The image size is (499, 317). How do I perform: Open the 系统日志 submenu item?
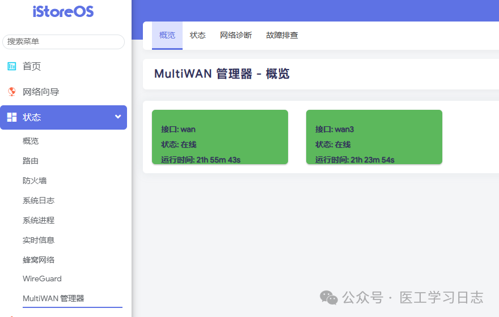[39, 200]
